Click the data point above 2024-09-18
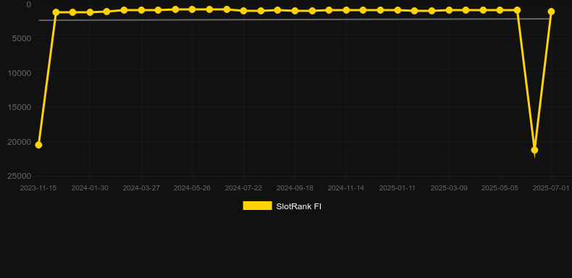The image size is (572, 278). coord(295,11)
